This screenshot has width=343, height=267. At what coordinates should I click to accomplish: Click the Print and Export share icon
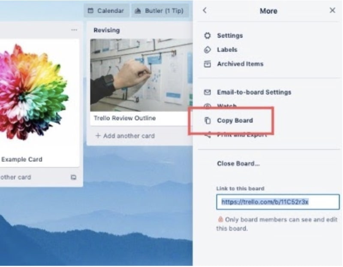(x=208, y=135)
